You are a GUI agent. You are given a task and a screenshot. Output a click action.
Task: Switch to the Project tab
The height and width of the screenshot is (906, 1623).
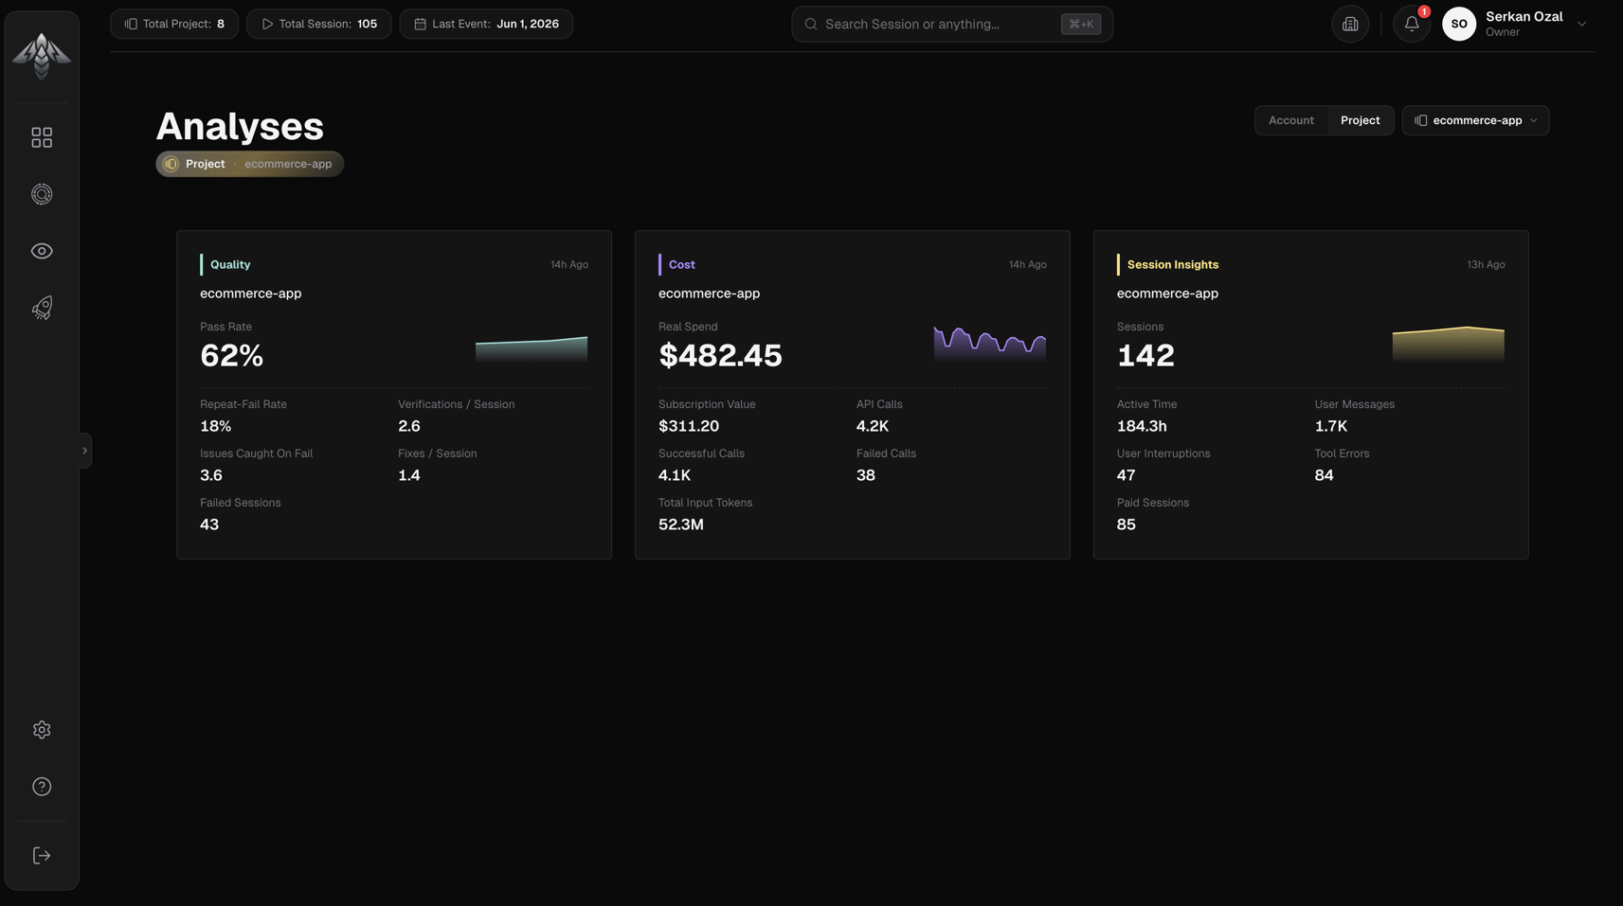[x=1360, y=120]
